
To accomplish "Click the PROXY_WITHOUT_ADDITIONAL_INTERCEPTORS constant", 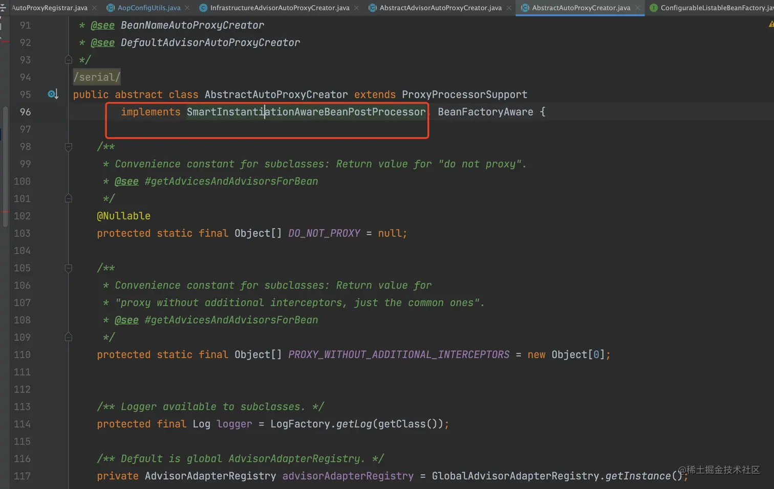I will pyautogui.click(x=399, y=354).
